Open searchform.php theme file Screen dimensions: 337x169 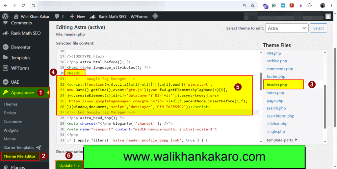point(280,116)
